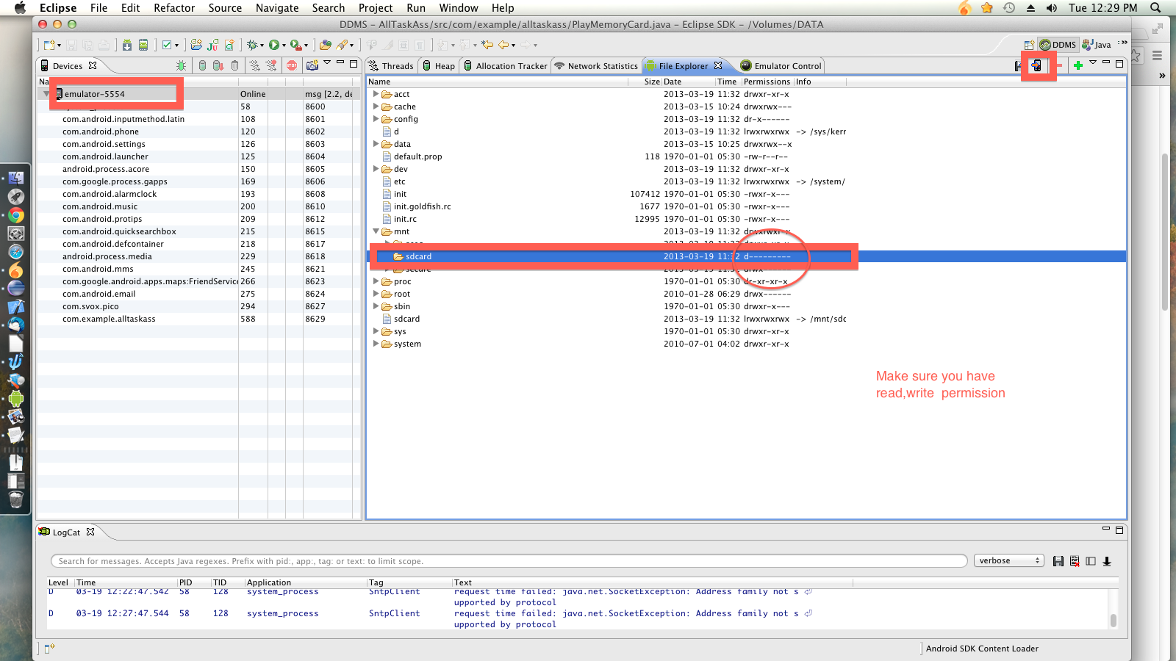Open the Window menu
The width and height of the screenshot is (1176, 661).
coord(459,8)
